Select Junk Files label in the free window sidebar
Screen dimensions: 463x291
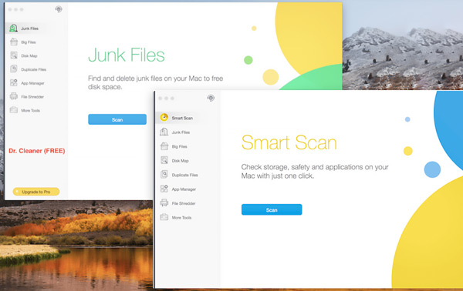coord(30,28)
